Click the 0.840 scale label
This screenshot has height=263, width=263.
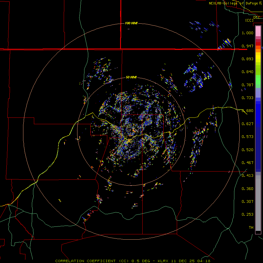pos(248,72)
